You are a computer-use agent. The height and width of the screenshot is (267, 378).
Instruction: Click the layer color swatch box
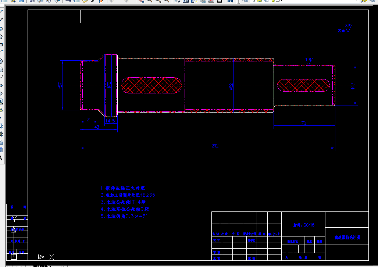(x=277, y=1)
